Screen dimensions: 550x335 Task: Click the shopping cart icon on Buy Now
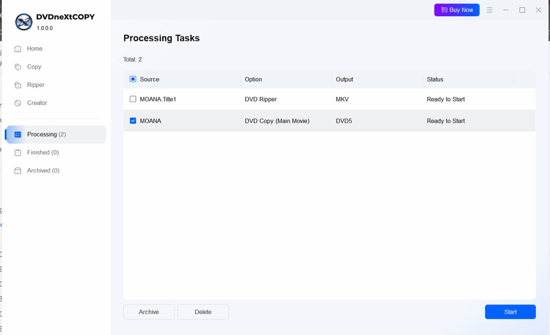444,10
